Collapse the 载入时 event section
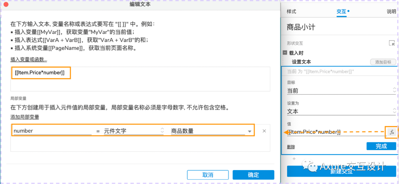 [x=285, y=53]
